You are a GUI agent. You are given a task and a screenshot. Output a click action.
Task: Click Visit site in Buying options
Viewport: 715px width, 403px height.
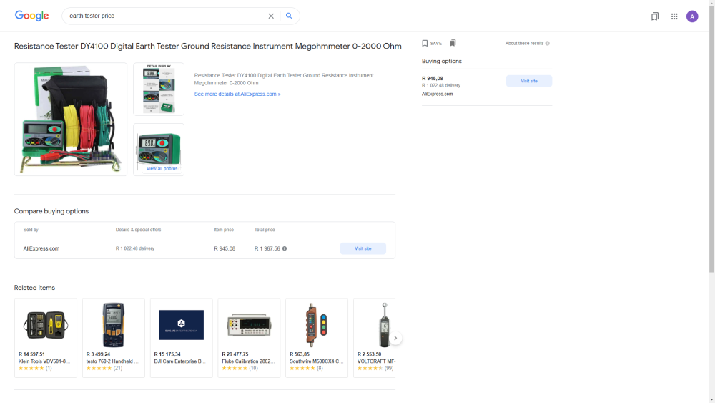529,81
